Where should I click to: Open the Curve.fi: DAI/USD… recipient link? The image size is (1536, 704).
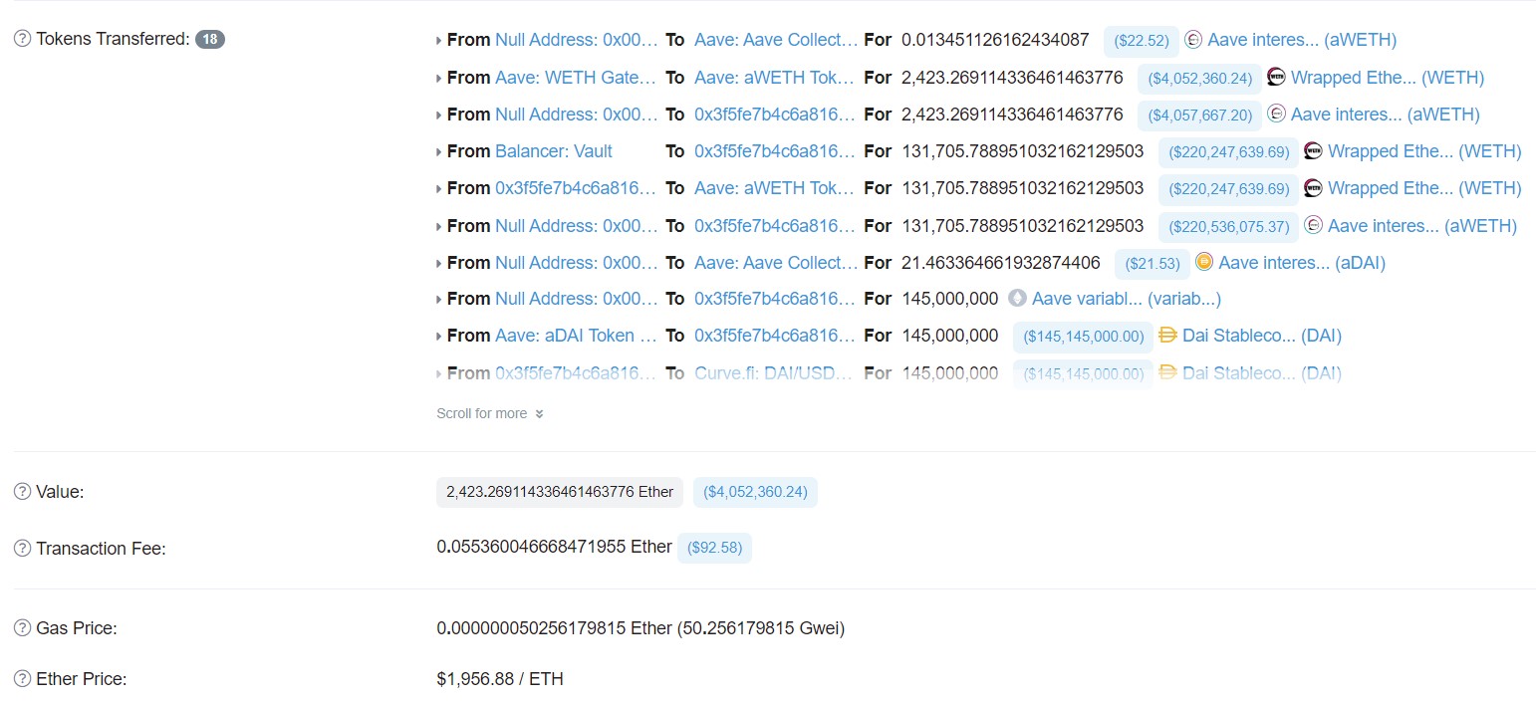tap(775, 373)
